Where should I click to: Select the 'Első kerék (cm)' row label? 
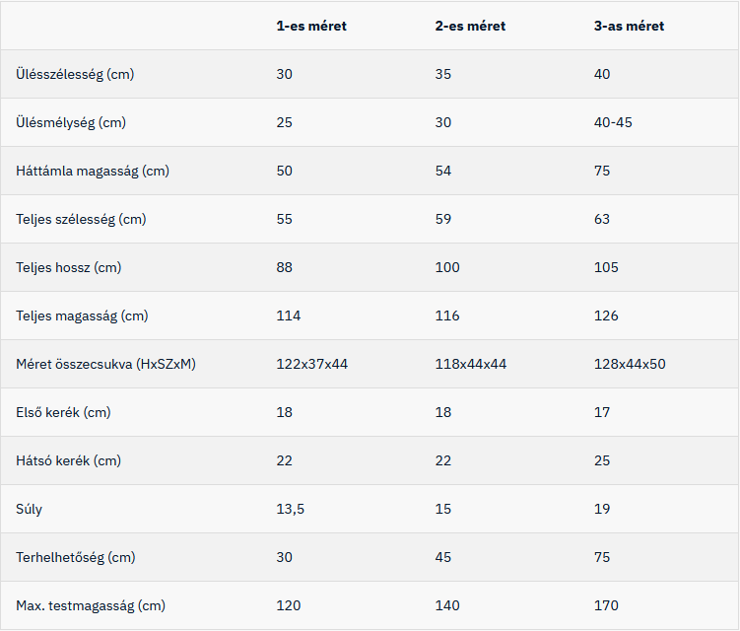(63, 412)
